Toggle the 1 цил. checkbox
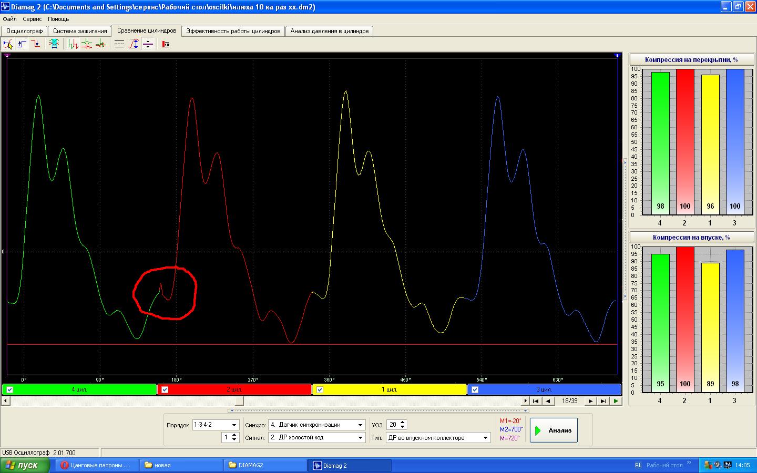Screen dimensions: 757x473 (320, 389)
